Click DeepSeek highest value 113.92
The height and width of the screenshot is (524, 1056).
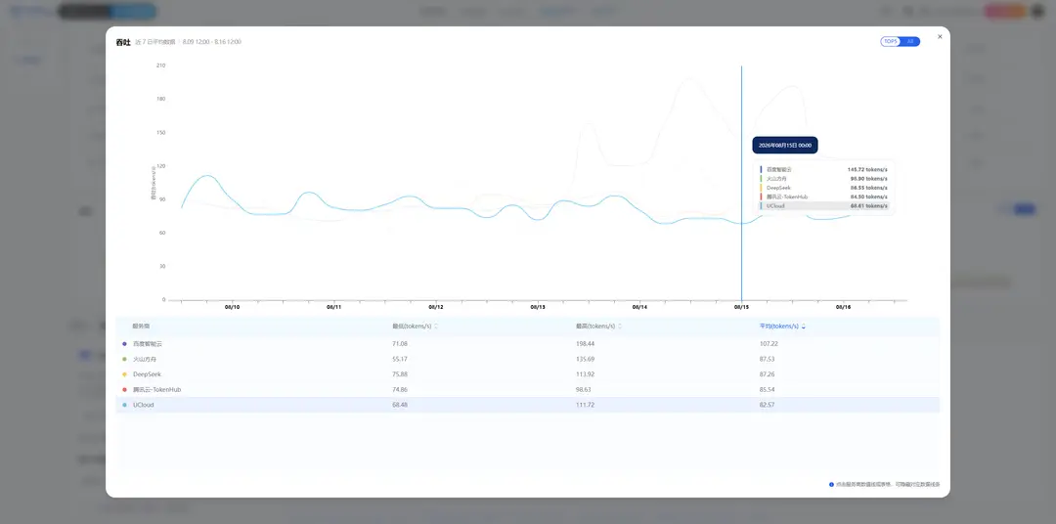point(586,374)
